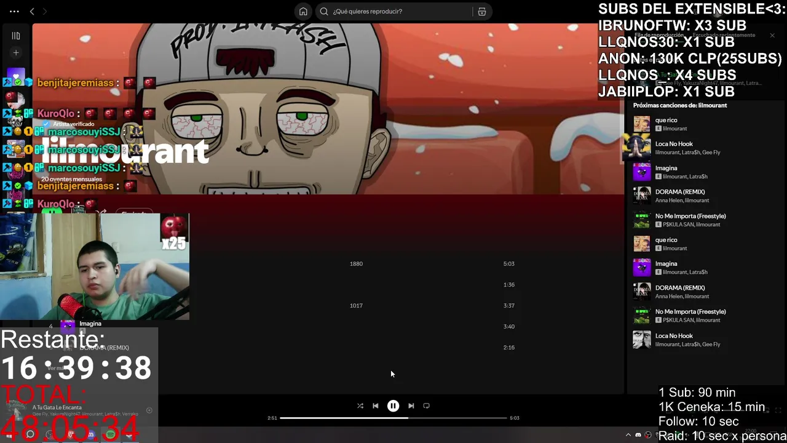The height and width of the screenshot is (443, 787).
Task: Click the 2:16 duration in the track list
Action: click(508, 347)
